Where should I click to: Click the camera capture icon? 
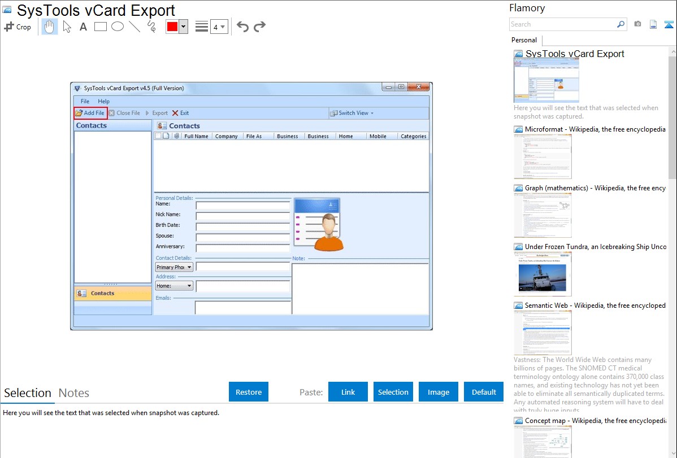[x=637, y=24]
